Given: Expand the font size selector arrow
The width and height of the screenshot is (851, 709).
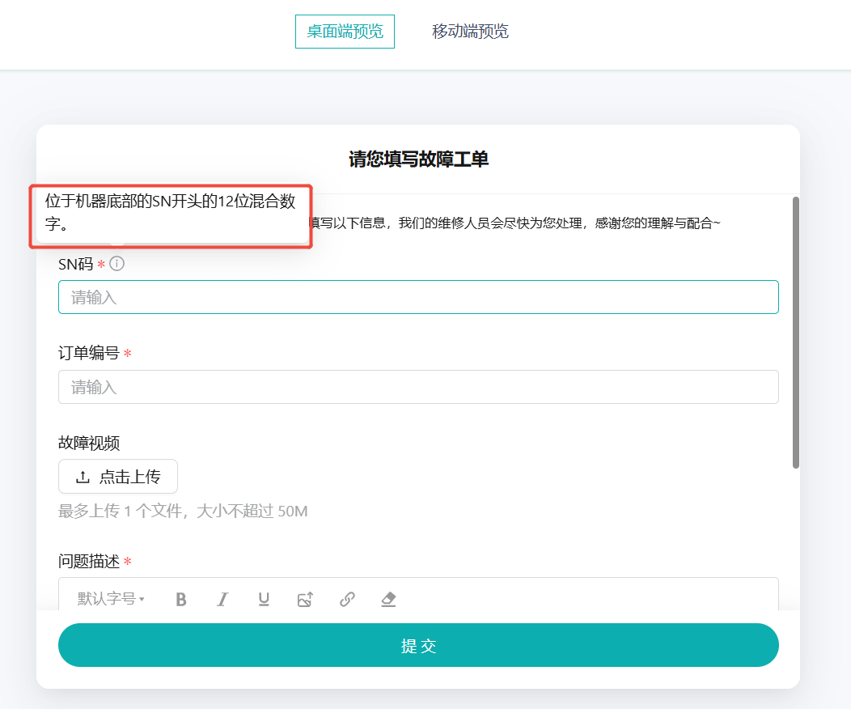Looking at the screenshot, I should pyautogui.click(x=142, y=599).
